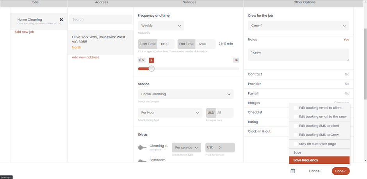Click the Add new address link
Screen dimensions: 367x179
(x=86, y=57)
